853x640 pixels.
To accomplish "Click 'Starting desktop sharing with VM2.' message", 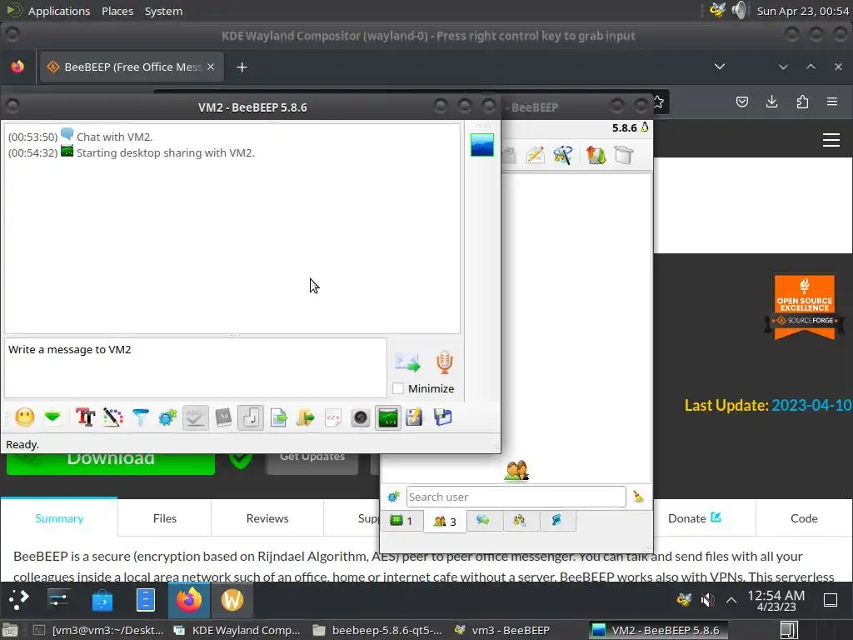I will click(x=166, y=153).
